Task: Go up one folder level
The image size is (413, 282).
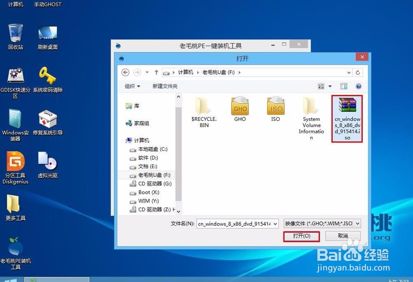Action: coord(156,72)
